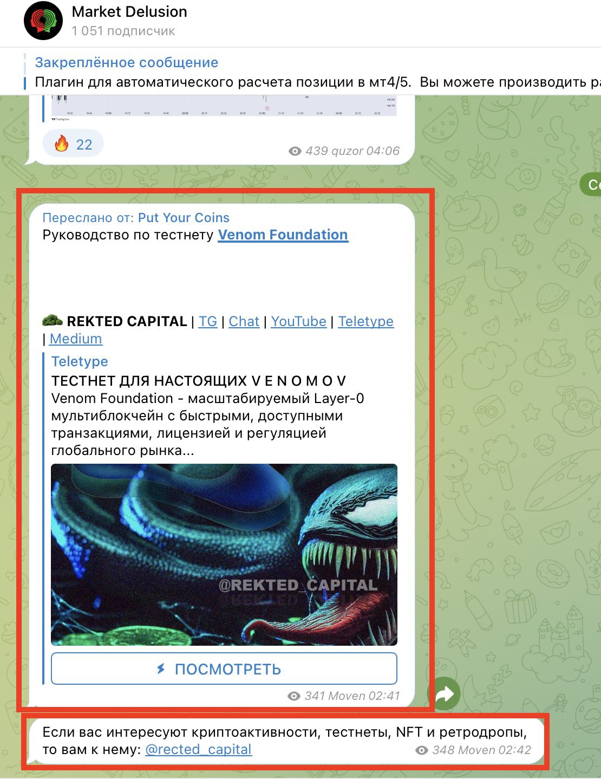Open the Market Delusion channel avatar

43,21
